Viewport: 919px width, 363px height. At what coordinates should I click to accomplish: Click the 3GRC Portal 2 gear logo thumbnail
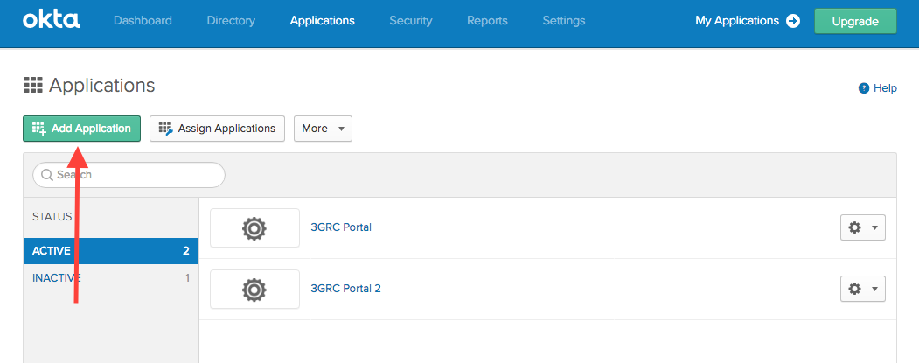click(x=254, y=290)
